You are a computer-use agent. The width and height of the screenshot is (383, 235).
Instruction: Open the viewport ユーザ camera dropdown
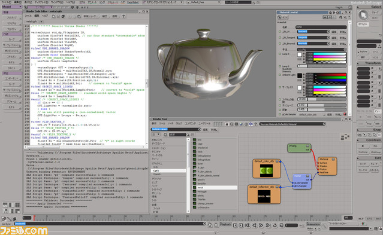[x=40, y=7]
